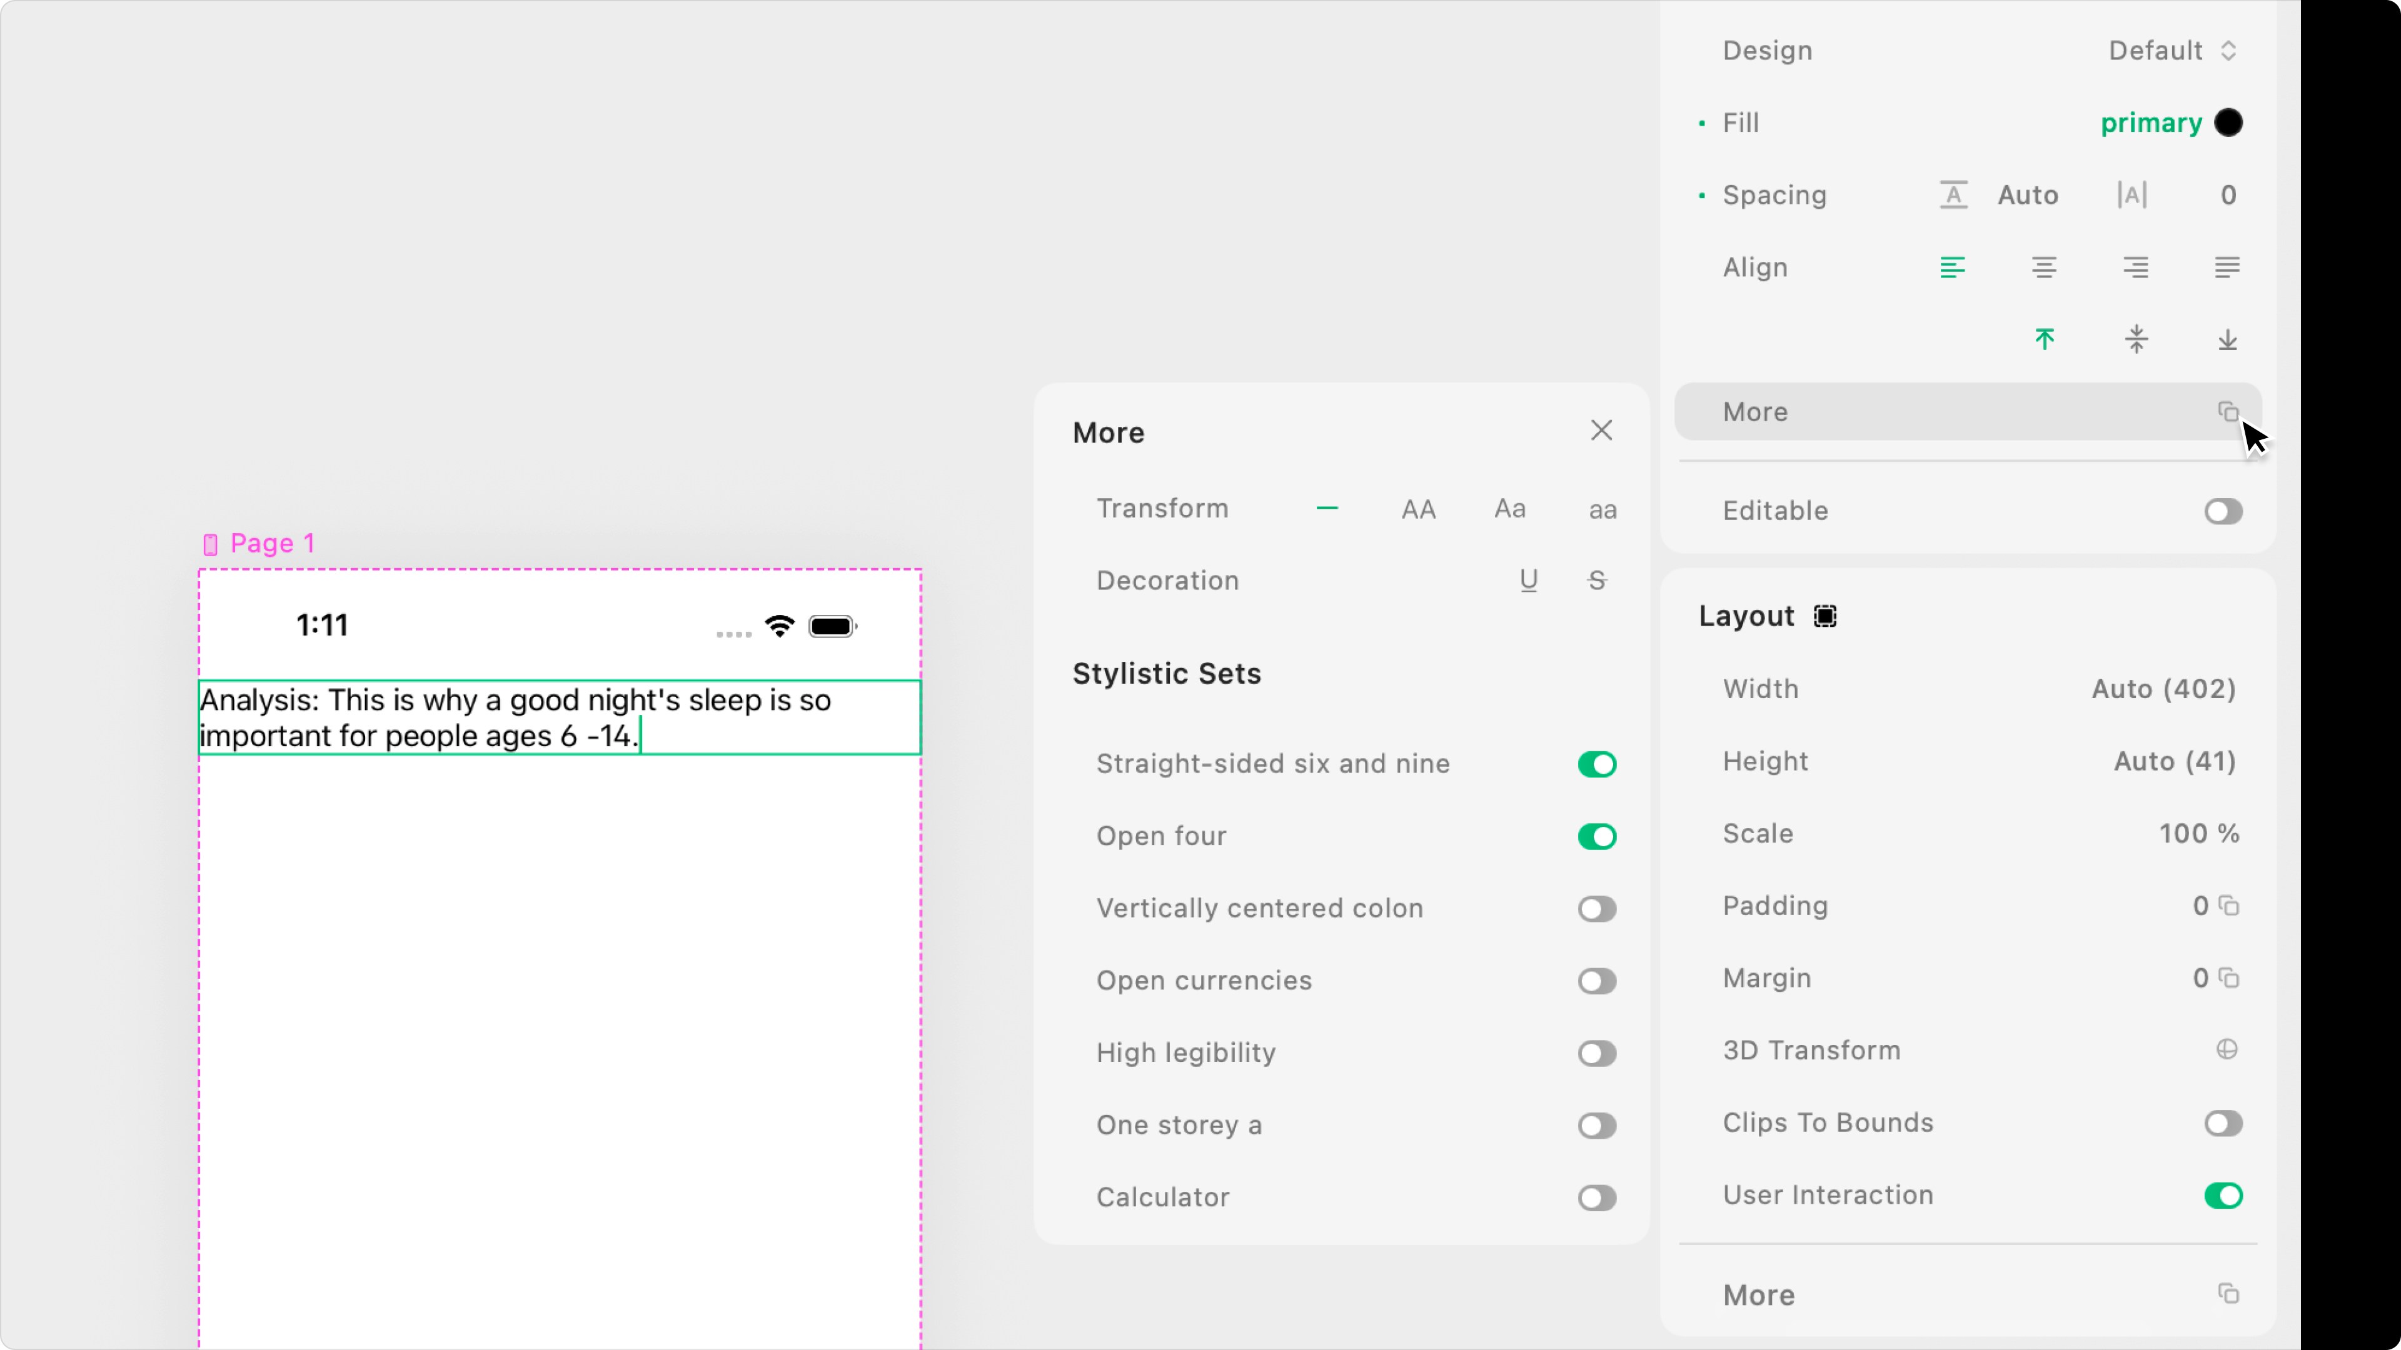The width and height of the screenshot is (2401, 1350).
Task: Enable Vertically centered colon toggle
Action: click(1597, 908)
